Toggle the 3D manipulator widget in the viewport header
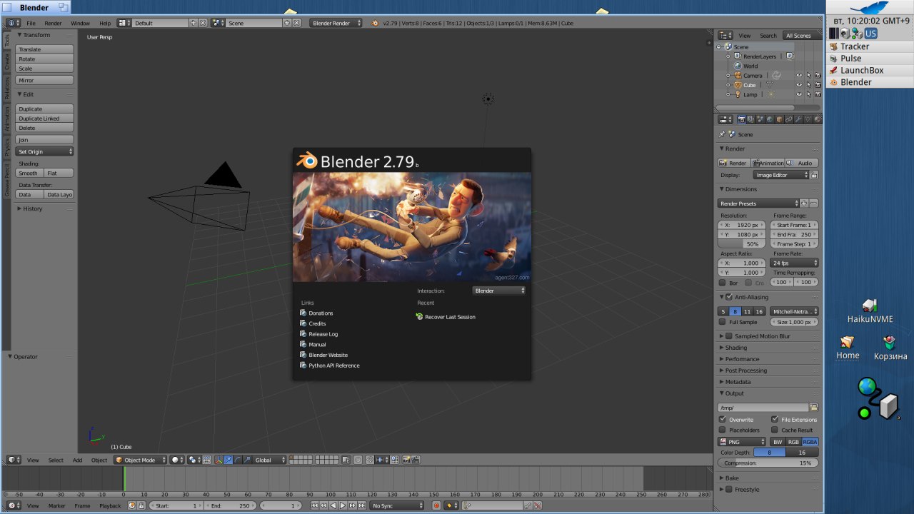Image resolution: width=914 pixels, height=514 pixels. 219,460
